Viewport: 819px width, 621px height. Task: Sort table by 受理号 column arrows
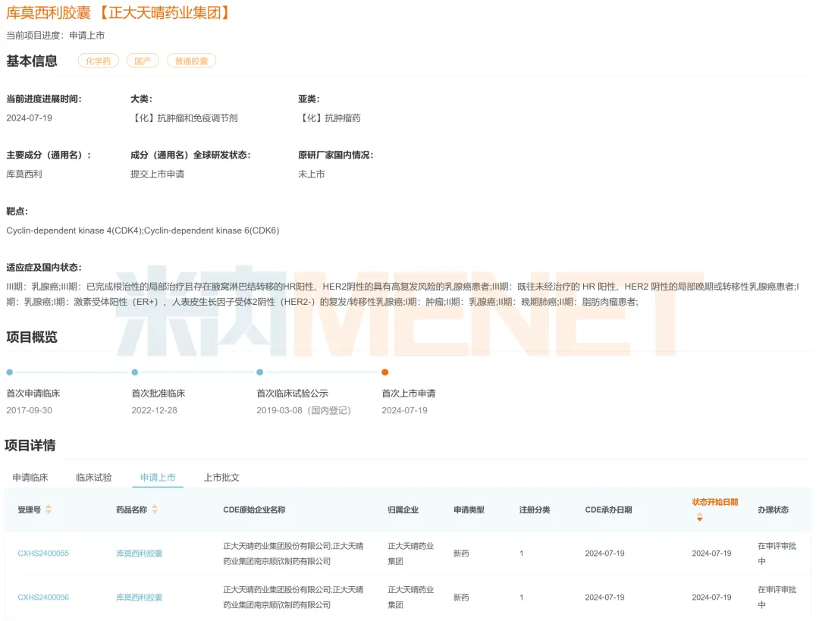(x=49, y=510)
